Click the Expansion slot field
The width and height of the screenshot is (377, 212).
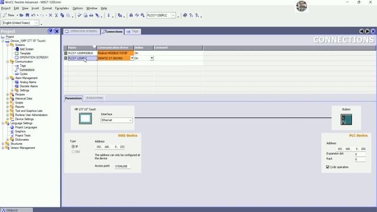click(x=360, y=154)
